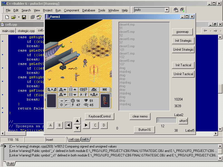Click the Init Strategic button
The image size is (223, 167).
pos(183,41)
